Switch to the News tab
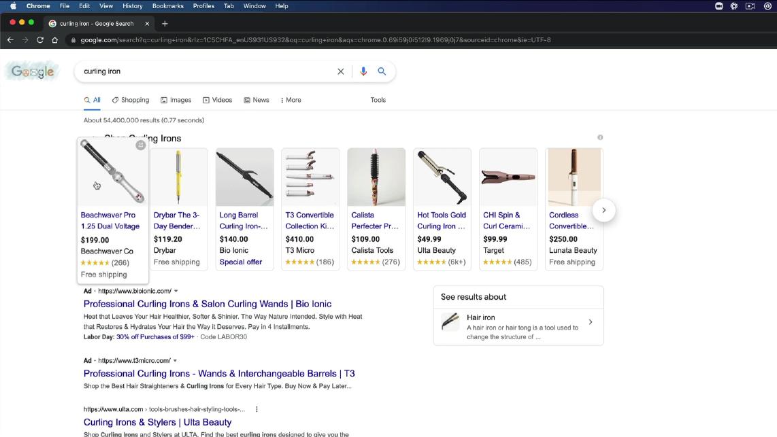The height and width of the screenshot is (437, 777). click(257, 100)
